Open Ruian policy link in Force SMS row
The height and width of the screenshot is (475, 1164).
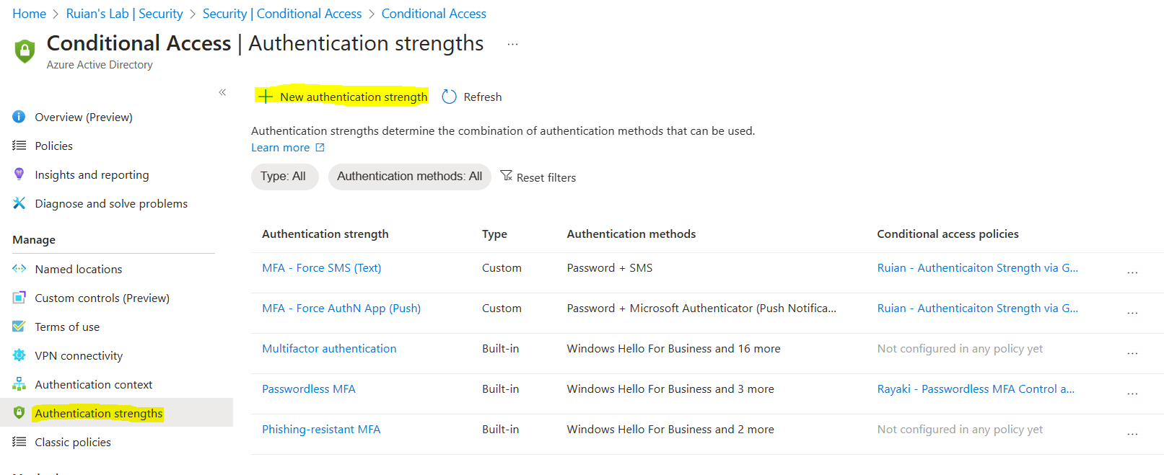pyautogui.click(x=978, y=267)
